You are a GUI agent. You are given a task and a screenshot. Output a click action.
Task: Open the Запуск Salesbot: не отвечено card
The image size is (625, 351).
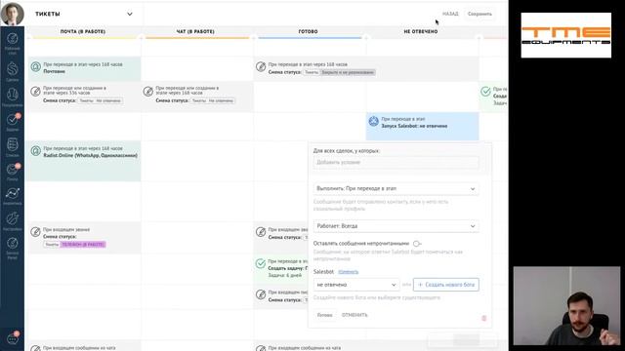click(x=422, y=126)
